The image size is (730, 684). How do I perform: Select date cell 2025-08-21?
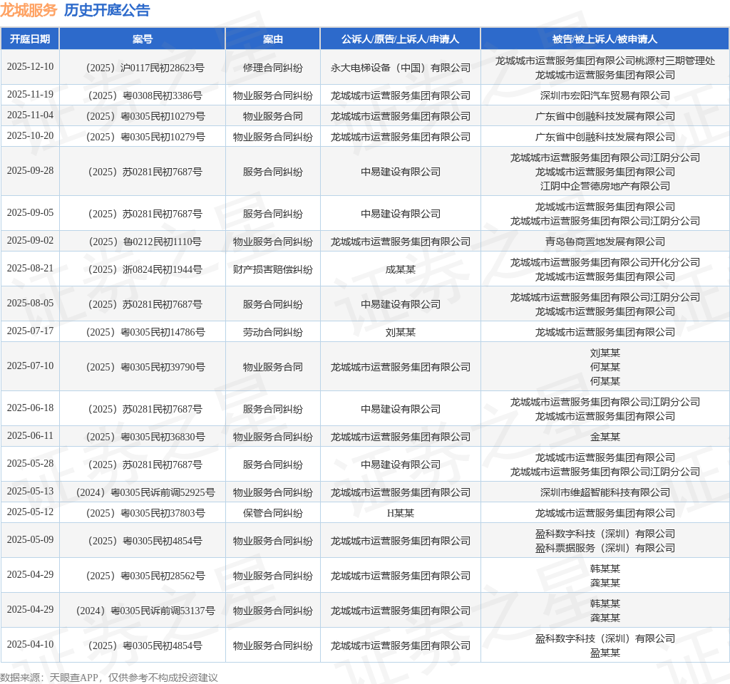point(30,269)
